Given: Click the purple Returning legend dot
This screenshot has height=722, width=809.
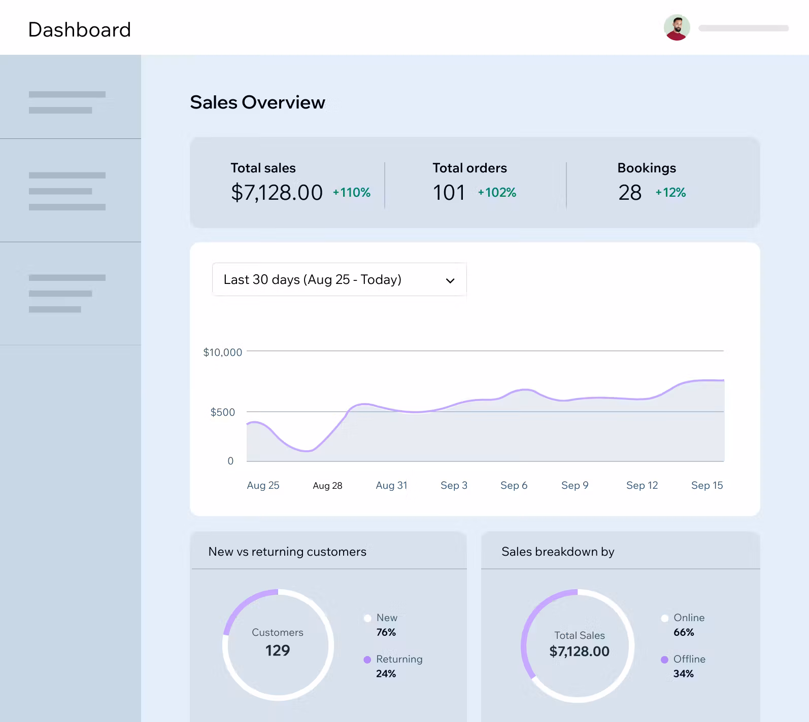Looking at the screenshot, I should [367, 660].
